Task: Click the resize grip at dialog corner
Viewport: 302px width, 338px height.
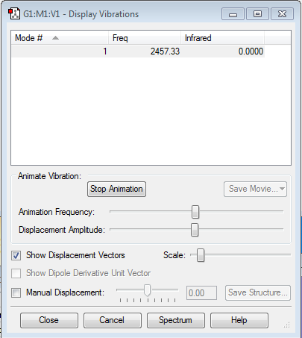Action: click(287, 325)
